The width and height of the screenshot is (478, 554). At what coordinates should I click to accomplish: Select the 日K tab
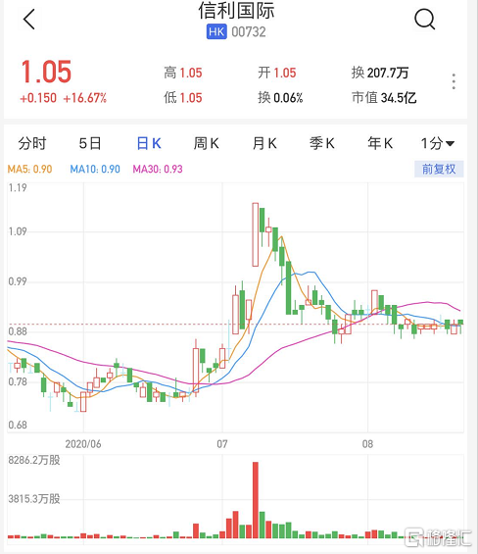149,143
